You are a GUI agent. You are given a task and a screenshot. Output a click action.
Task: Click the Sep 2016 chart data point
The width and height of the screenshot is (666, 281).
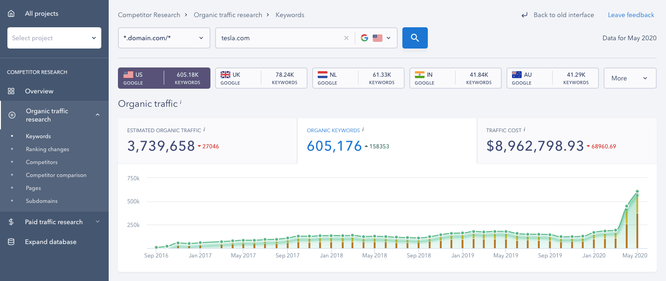coord(156,248)
